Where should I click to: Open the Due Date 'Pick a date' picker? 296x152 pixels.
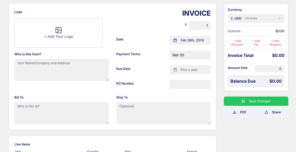(190, 70)
